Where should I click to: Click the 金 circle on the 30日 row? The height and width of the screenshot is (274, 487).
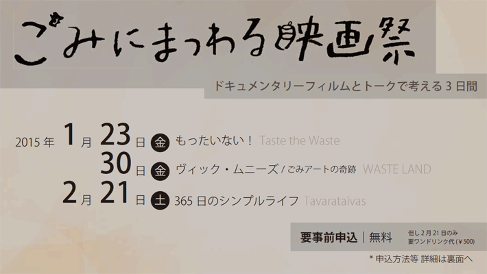click(x=159, y=170)
